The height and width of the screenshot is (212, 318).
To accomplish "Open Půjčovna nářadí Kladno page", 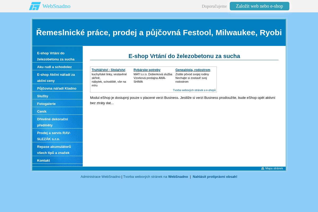I will click(x=58, y=88).
